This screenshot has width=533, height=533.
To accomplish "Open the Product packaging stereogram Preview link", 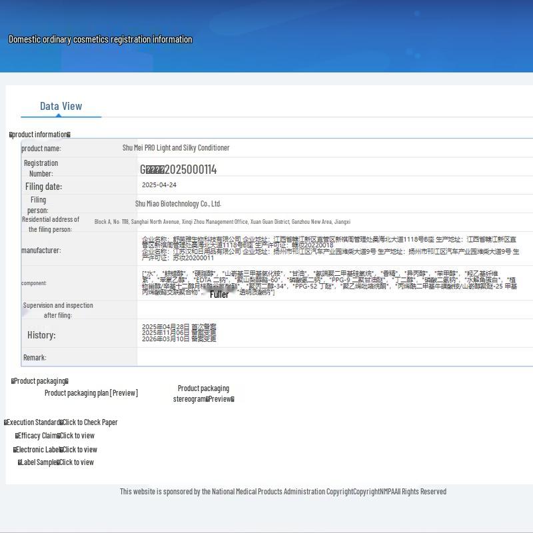I will [x=204, y=393].
